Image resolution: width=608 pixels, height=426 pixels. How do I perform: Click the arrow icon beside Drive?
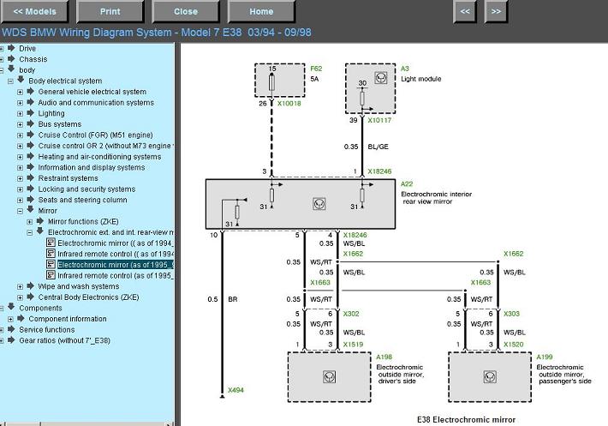[12, 48]
